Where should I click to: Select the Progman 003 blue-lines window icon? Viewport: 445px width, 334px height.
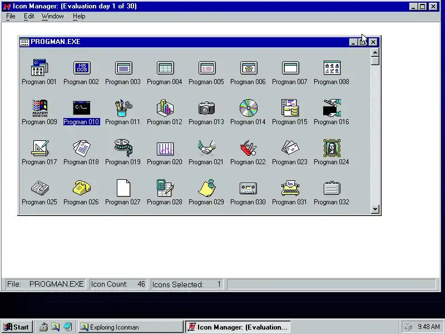123,68
